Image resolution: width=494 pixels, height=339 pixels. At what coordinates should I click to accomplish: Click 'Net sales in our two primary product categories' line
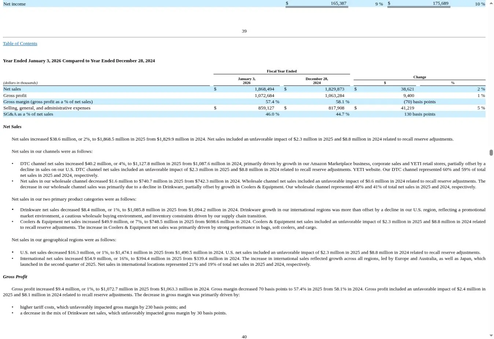tap(74, 199)
